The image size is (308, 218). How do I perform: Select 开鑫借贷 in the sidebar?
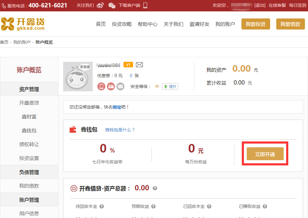point(29,103)
